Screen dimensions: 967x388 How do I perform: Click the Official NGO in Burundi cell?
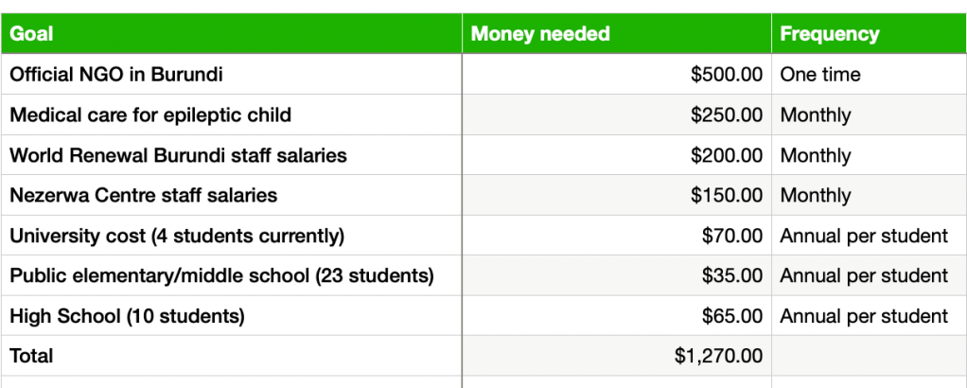click(116, 74)
